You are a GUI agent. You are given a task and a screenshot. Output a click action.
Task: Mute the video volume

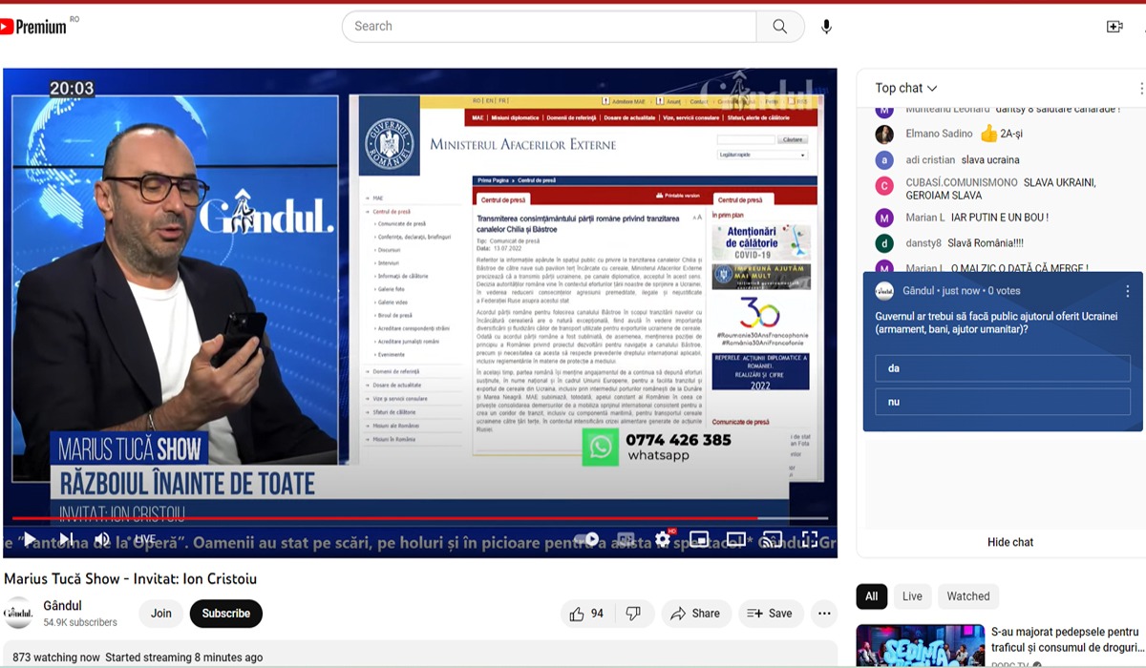(x=102, y=539)
